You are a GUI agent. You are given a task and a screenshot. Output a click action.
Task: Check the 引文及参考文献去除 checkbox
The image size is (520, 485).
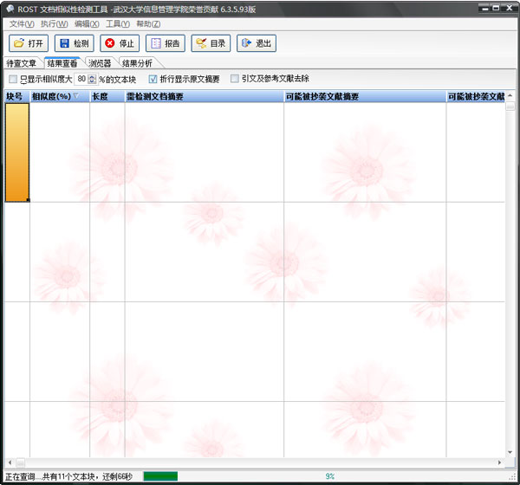pos(235,79)
